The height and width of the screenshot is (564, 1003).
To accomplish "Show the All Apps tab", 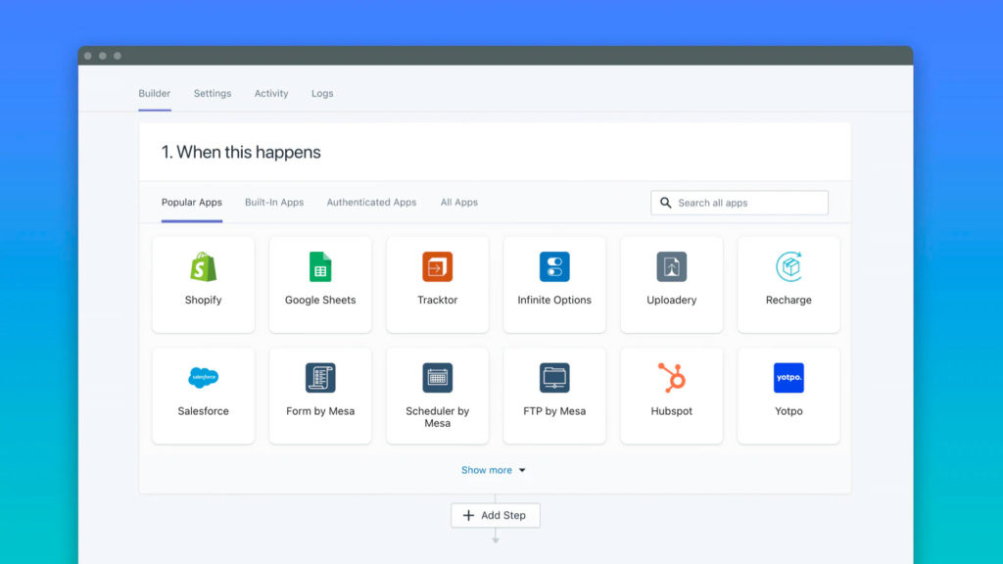I will click(x=459, y=202).
